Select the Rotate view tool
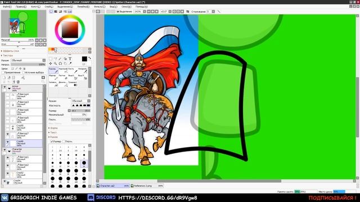Screen dimensions: 360x202 point(60,63)
